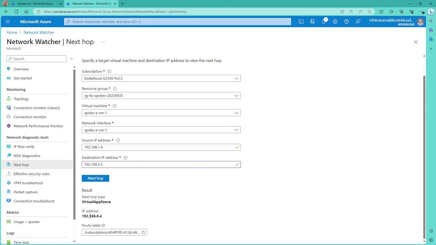The image size is (436, 245).
Task: Click info icon next to Subscription label
Action: [x=109, y=71]
